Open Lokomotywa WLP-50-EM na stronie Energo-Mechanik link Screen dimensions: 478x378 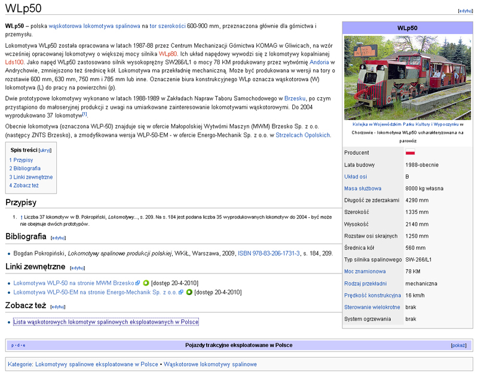coord(95,292)
